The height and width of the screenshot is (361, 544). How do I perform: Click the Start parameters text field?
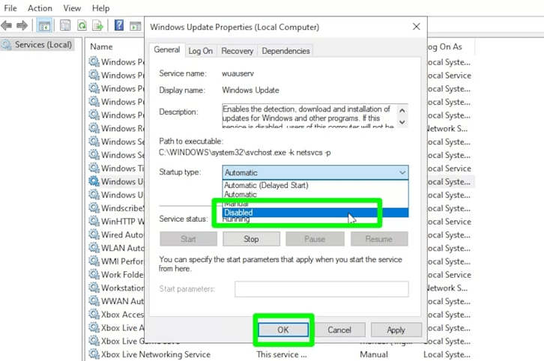click(321, 289)
